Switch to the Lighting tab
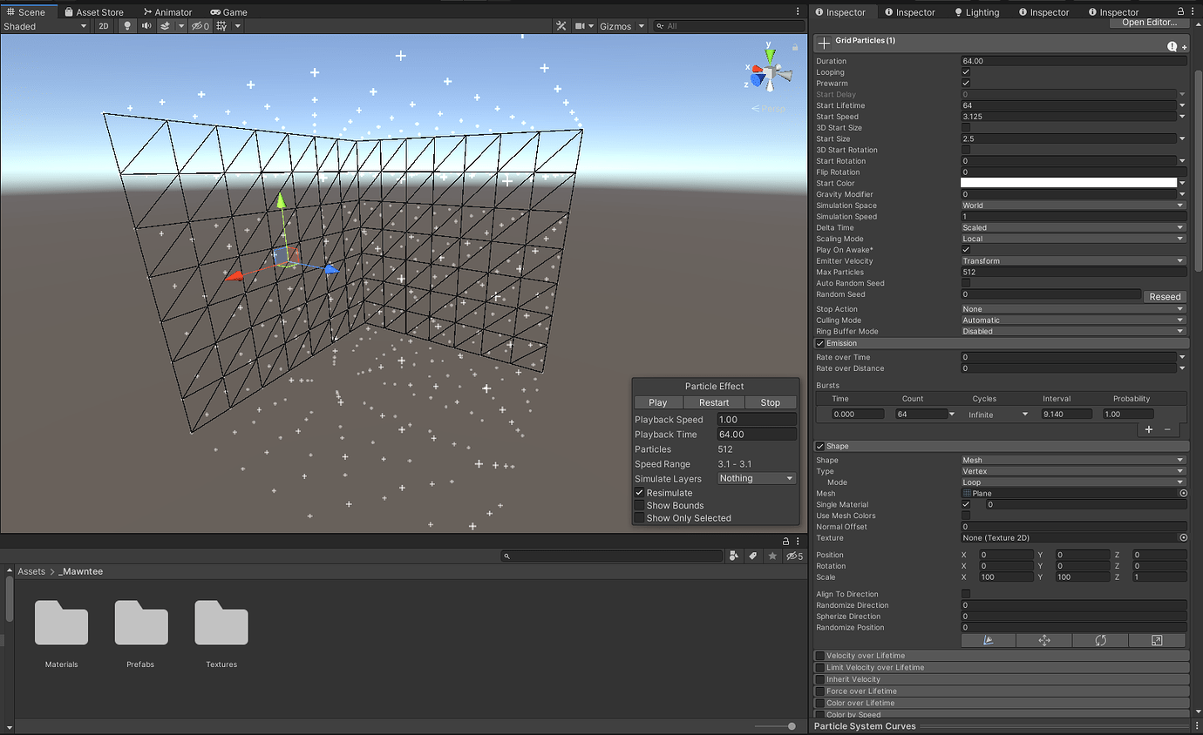Screen dimensions: 1203x735 pyautogui.click(x=977, y=11)
